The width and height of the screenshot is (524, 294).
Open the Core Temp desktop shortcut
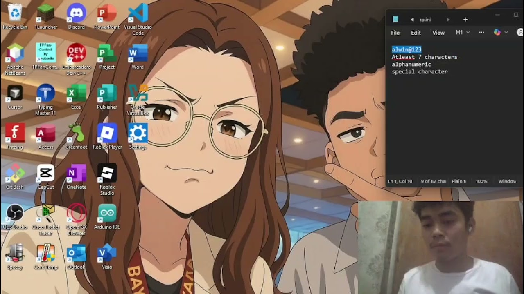(45, 257)
